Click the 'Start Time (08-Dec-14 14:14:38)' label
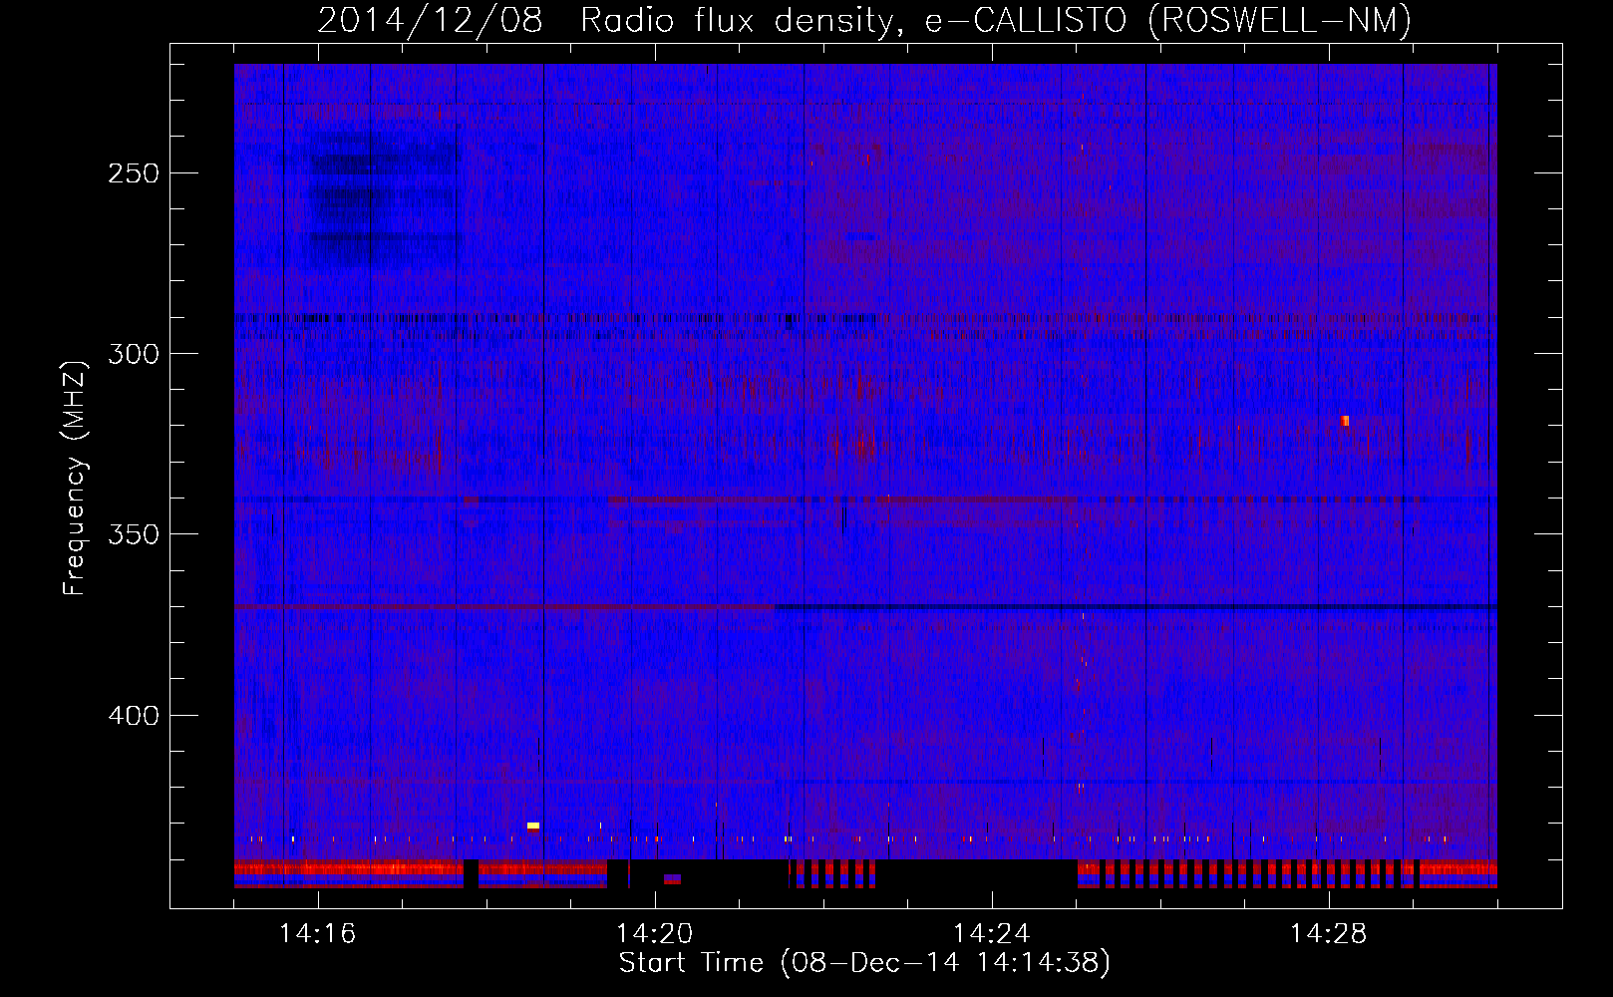Screen dimensions: 1613x997 click(864, 963)
